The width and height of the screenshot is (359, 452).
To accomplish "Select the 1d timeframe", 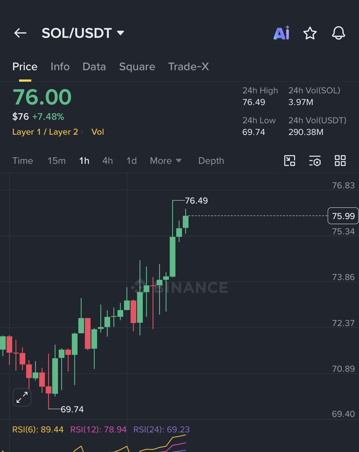I will tap(132, 161).
